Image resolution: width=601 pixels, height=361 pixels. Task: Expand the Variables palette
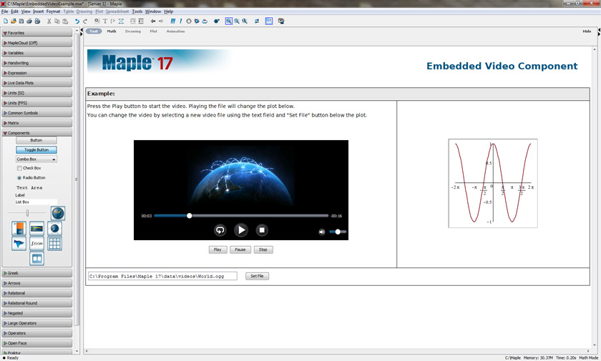(x=36, y=53)
